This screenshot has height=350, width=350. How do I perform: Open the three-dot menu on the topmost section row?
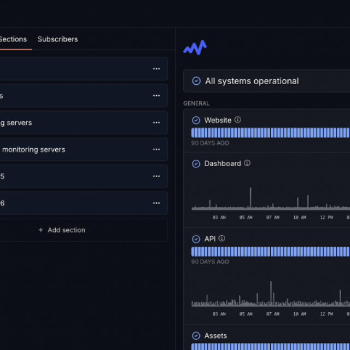pyautogui.click(x=156, y=69)
